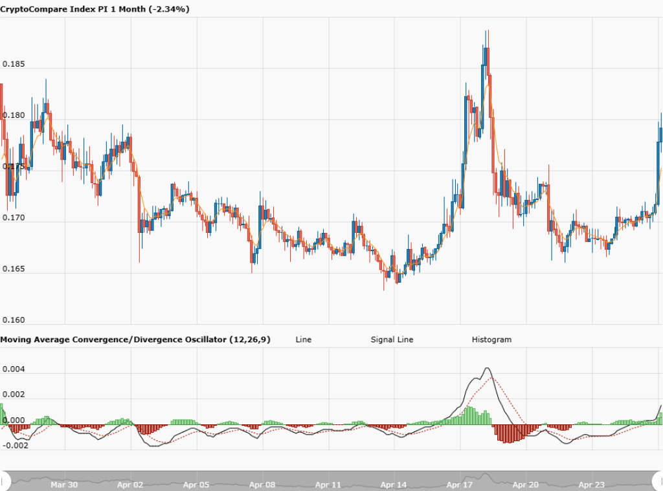Click the 0.004 label on MACD axis
Image resolution: width=663 pixels, height=491 pixels.
point(14,370)
